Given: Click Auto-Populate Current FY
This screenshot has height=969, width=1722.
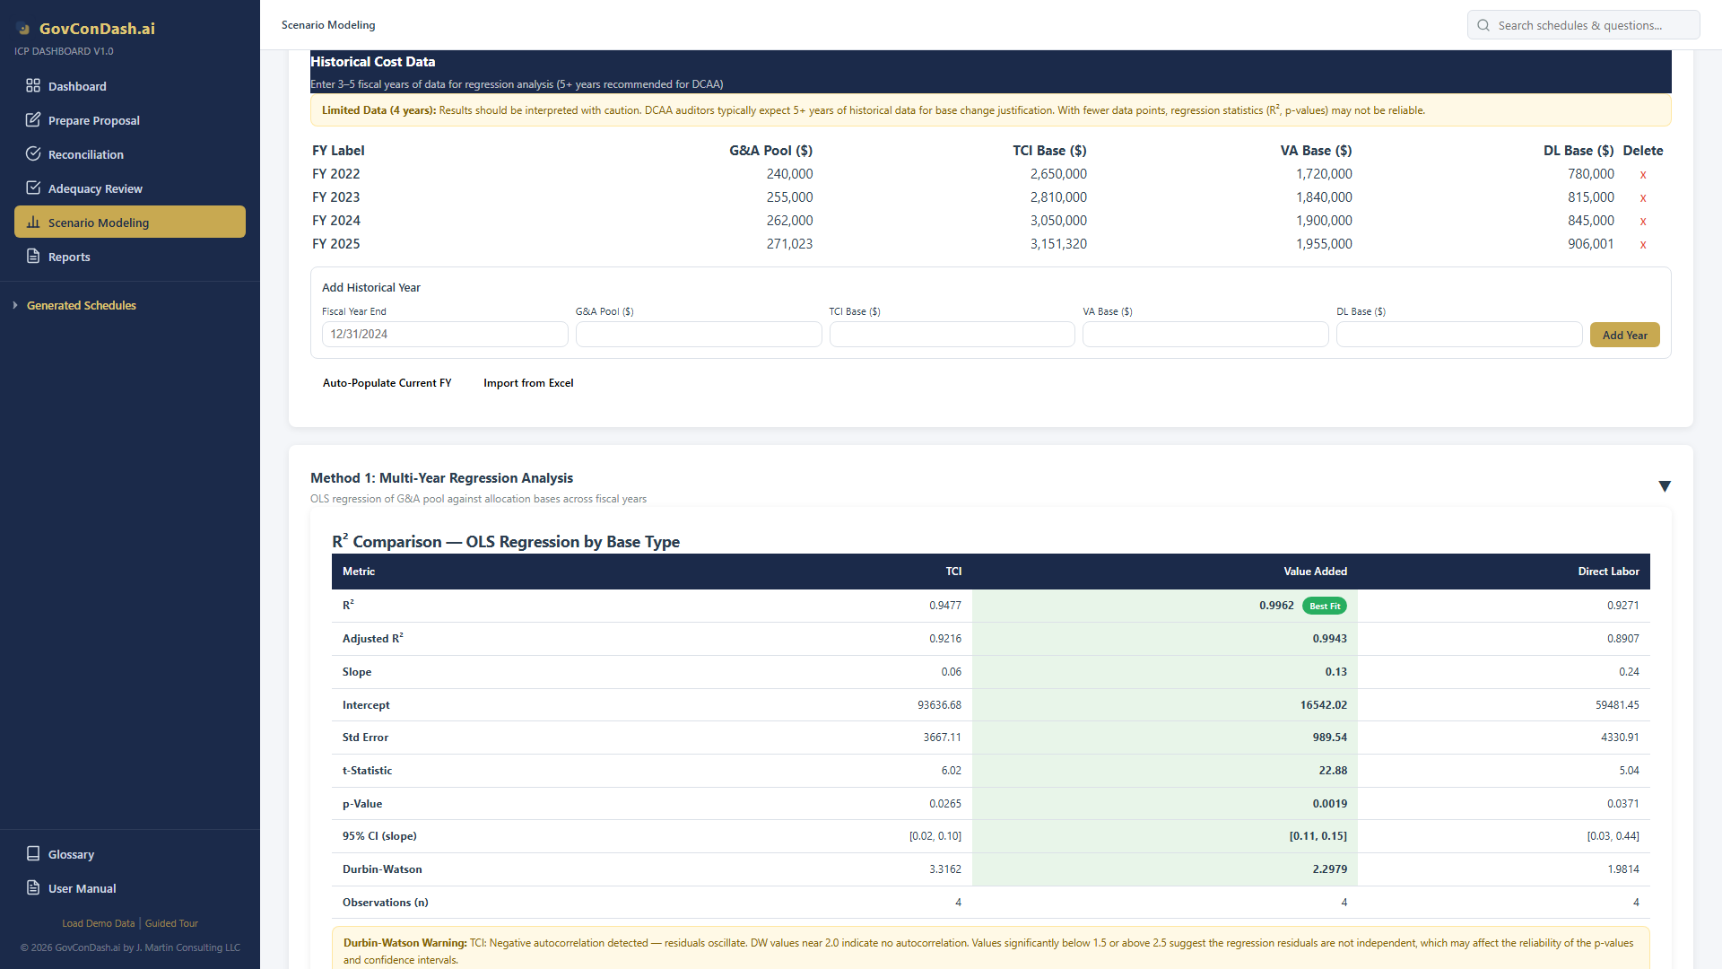Looking at the screenshot, I should coord(387,383).
